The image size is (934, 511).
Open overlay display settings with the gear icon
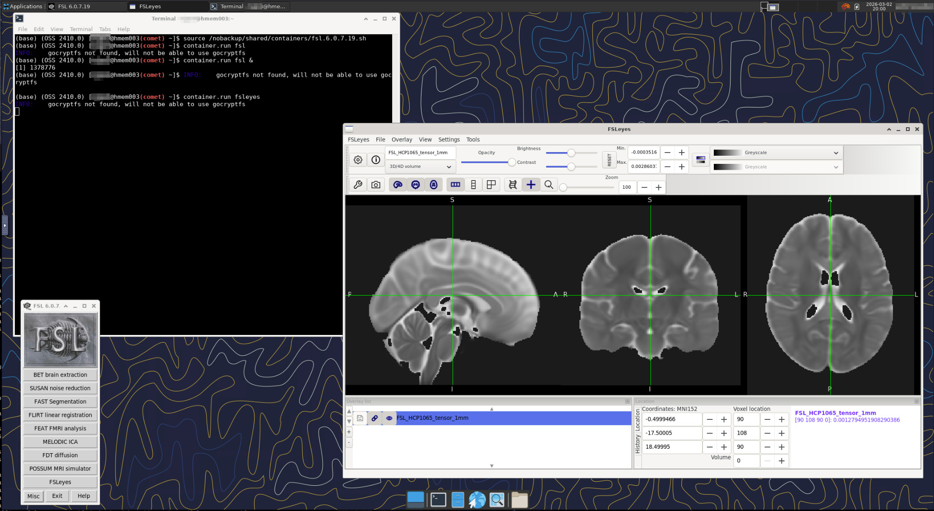point(358,160)
